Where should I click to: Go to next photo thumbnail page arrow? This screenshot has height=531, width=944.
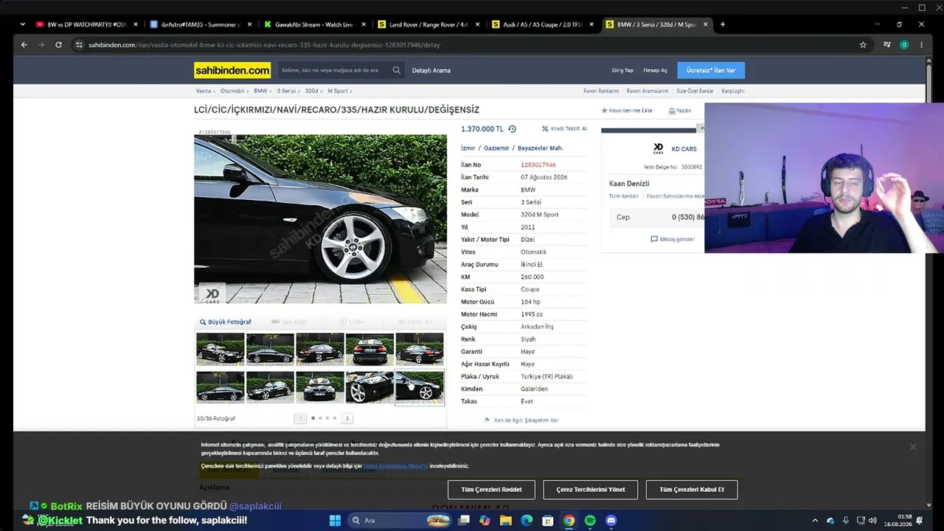click(x=347, y=418)
